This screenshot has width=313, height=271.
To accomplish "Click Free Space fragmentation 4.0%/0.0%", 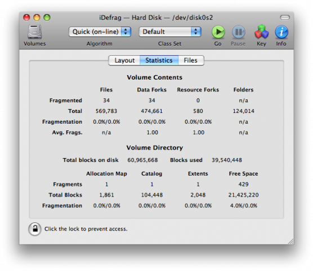I will (244, 206).
